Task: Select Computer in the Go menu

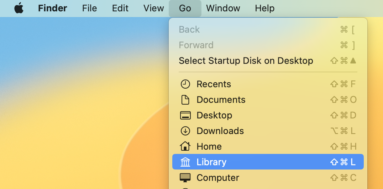Action: 217,178
